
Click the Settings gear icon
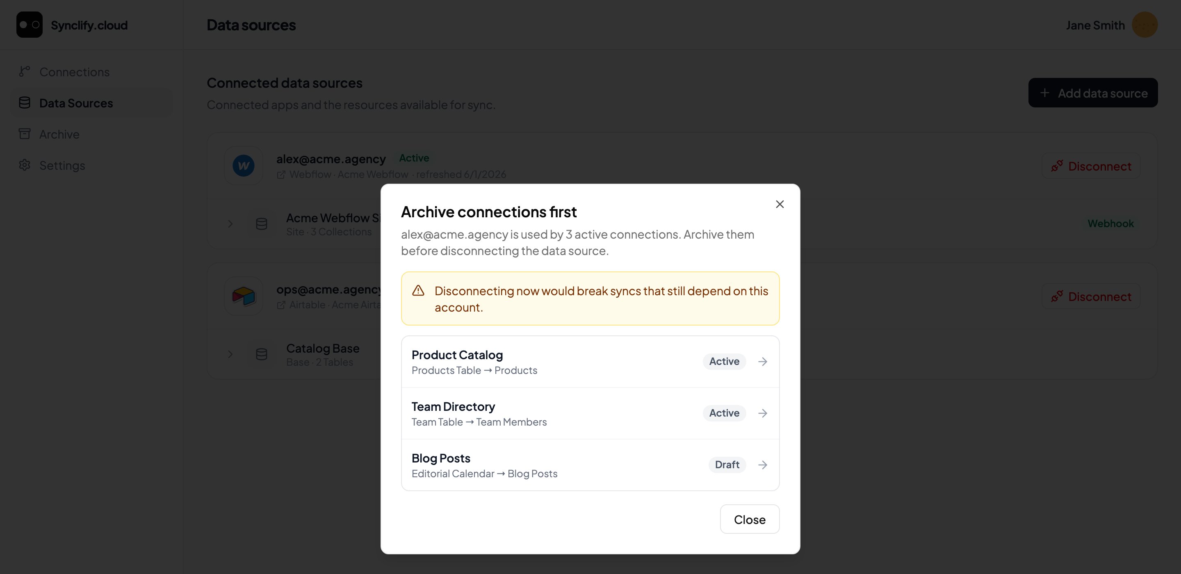(x=24, y=165)
